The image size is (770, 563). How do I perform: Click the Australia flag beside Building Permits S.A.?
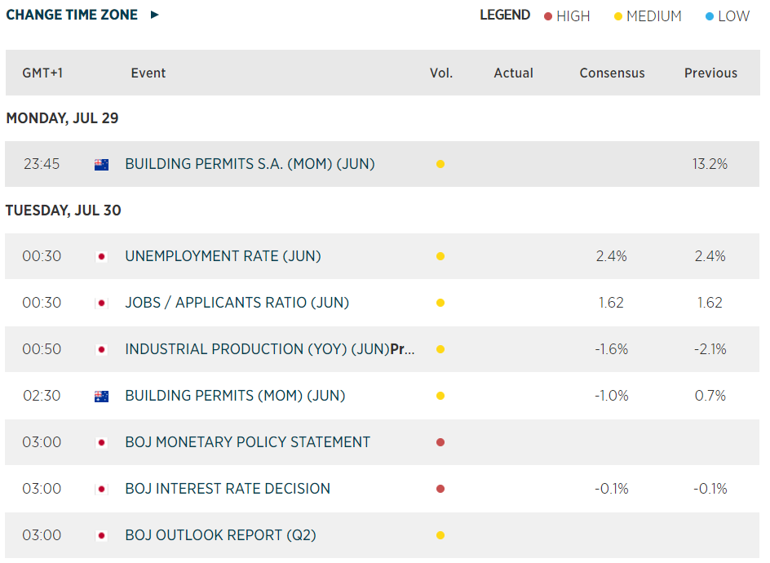[x=102, y=164]
